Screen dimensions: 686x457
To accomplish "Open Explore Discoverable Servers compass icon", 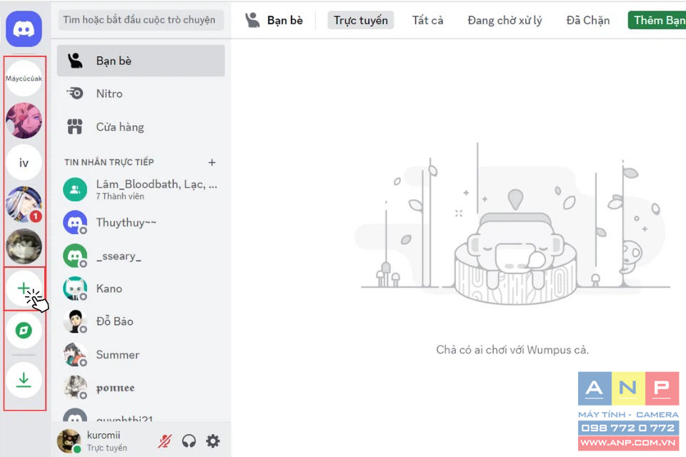I will click(x=24, y=330).
